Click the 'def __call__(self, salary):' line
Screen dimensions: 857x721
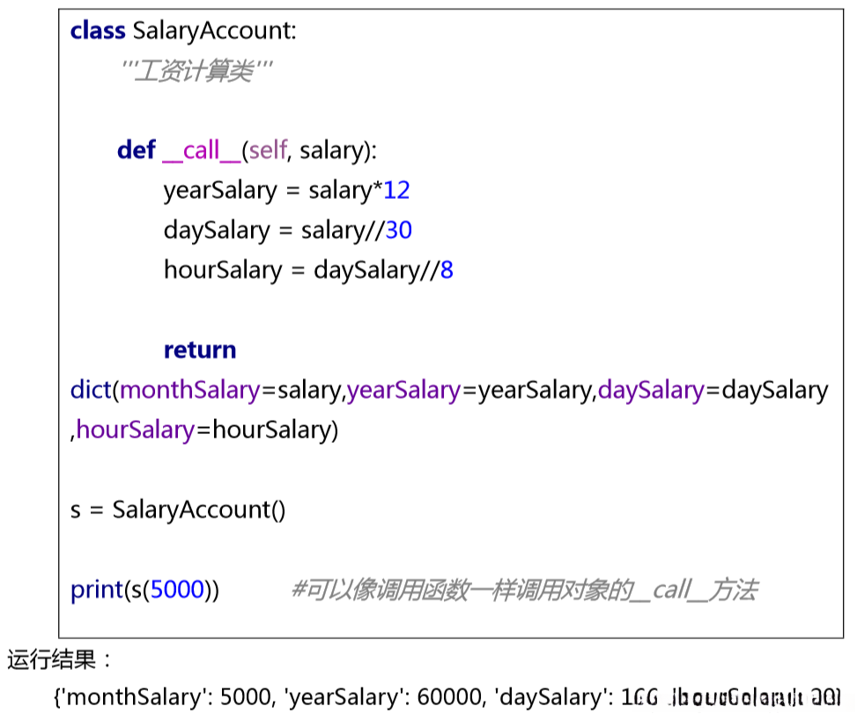(247, 150)
